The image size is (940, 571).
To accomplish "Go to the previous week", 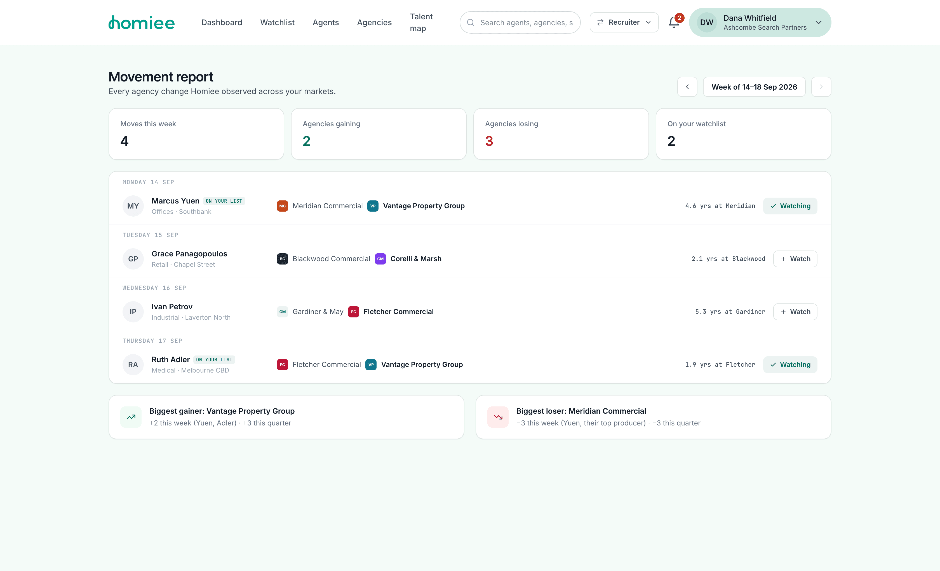I will tap(687, 87).
